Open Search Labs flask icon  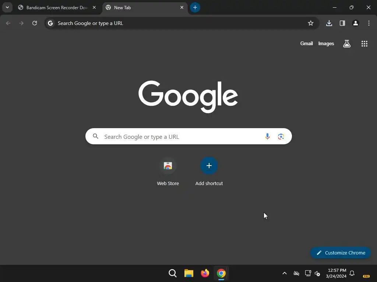[347, 44]
